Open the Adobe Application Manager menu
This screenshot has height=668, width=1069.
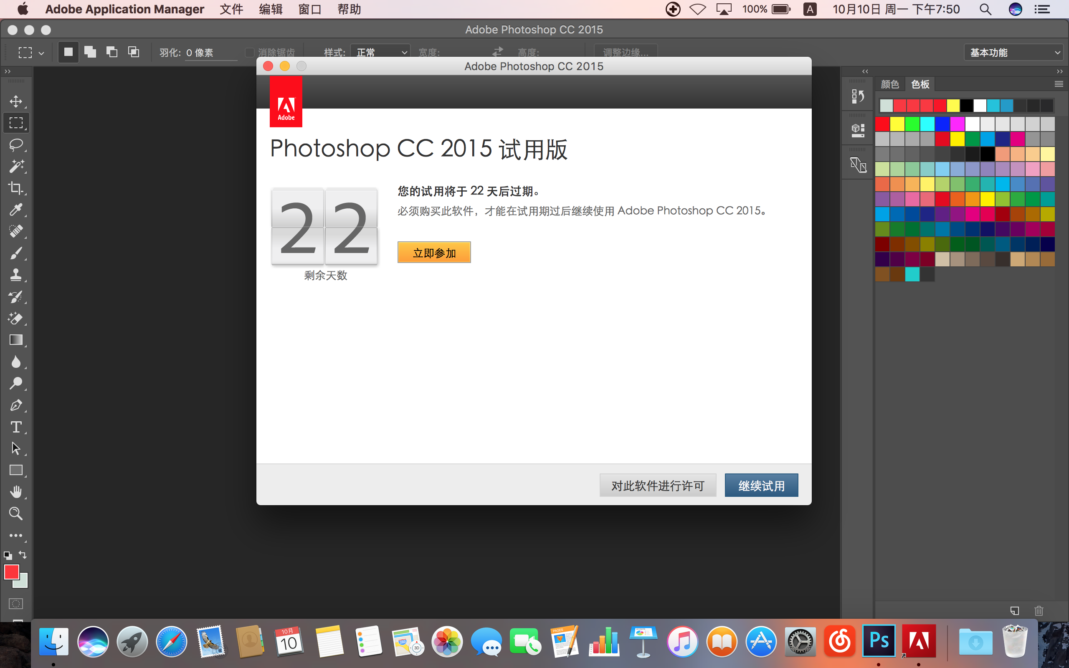click(124, 9)
